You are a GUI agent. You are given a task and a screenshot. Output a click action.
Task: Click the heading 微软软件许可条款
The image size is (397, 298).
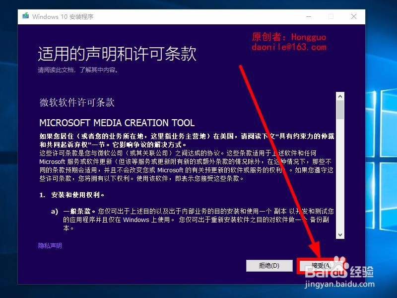coord(77,102)
